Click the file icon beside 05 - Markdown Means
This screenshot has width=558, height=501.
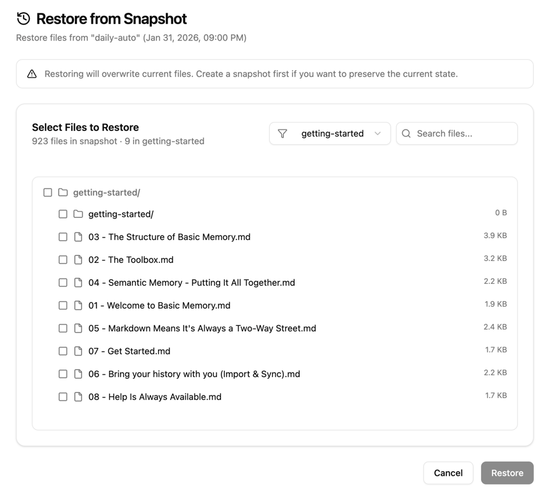(77, 328)
